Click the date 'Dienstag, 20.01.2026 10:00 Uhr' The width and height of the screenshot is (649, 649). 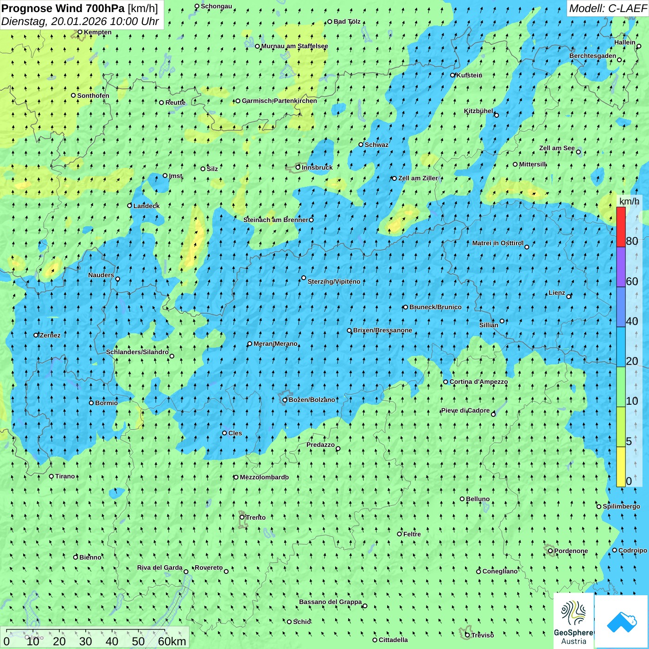click(80, 21)
